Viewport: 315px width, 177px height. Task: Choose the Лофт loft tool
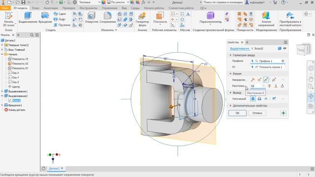click(x=60, y=19)
